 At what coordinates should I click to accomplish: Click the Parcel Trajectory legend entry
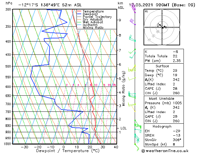point(94,17)
